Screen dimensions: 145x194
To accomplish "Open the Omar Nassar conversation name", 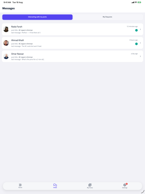I will 18,54.
